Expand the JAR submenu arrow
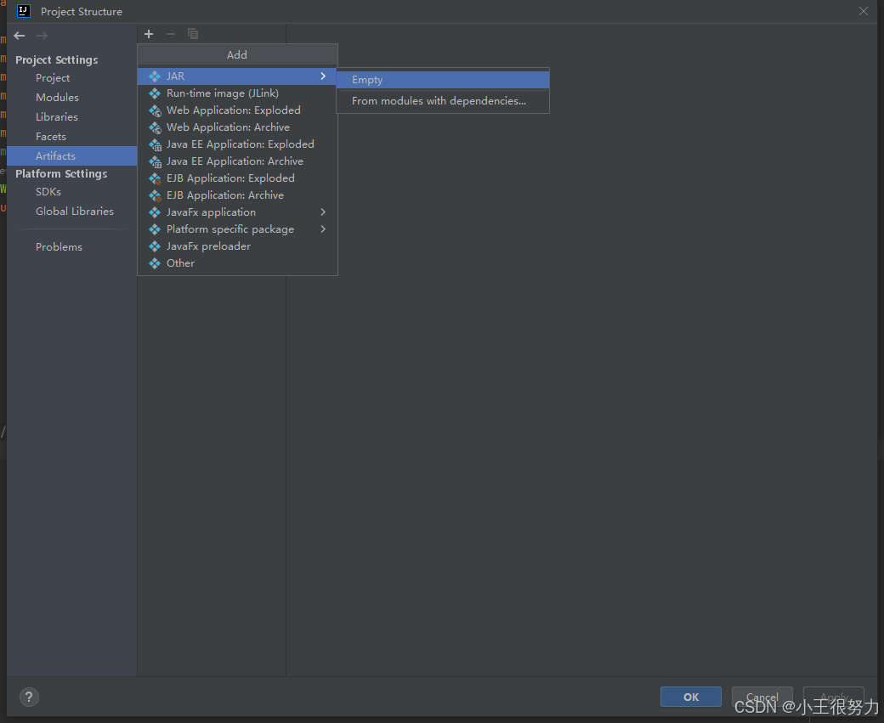884x723 pixels. 323,76
